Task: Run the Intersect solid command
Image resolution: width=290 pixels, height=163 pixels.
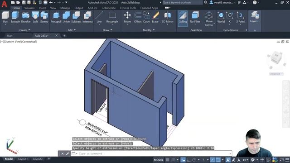Action: coord(87,17)
